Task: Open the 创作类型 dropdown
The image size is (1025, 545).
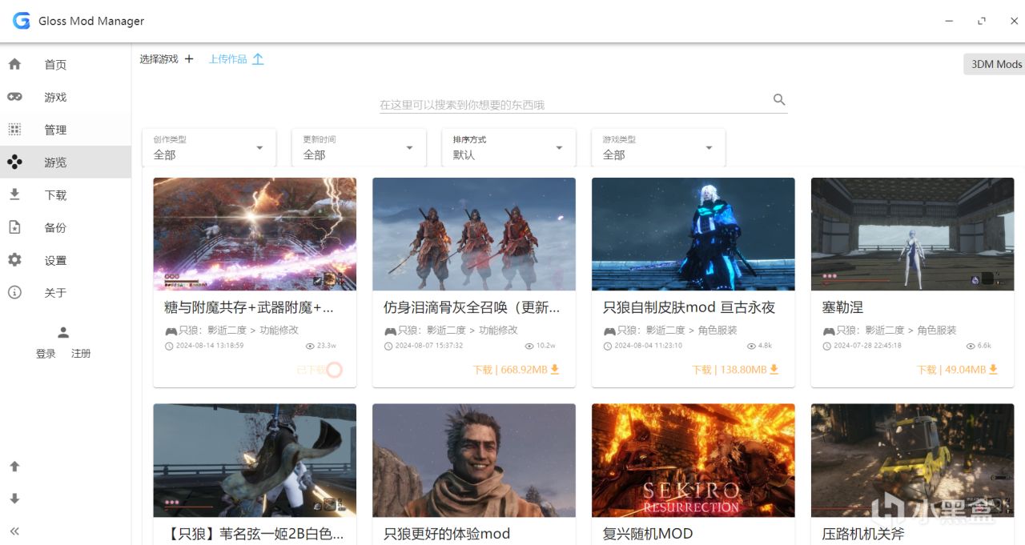Action: click(209, 148)
